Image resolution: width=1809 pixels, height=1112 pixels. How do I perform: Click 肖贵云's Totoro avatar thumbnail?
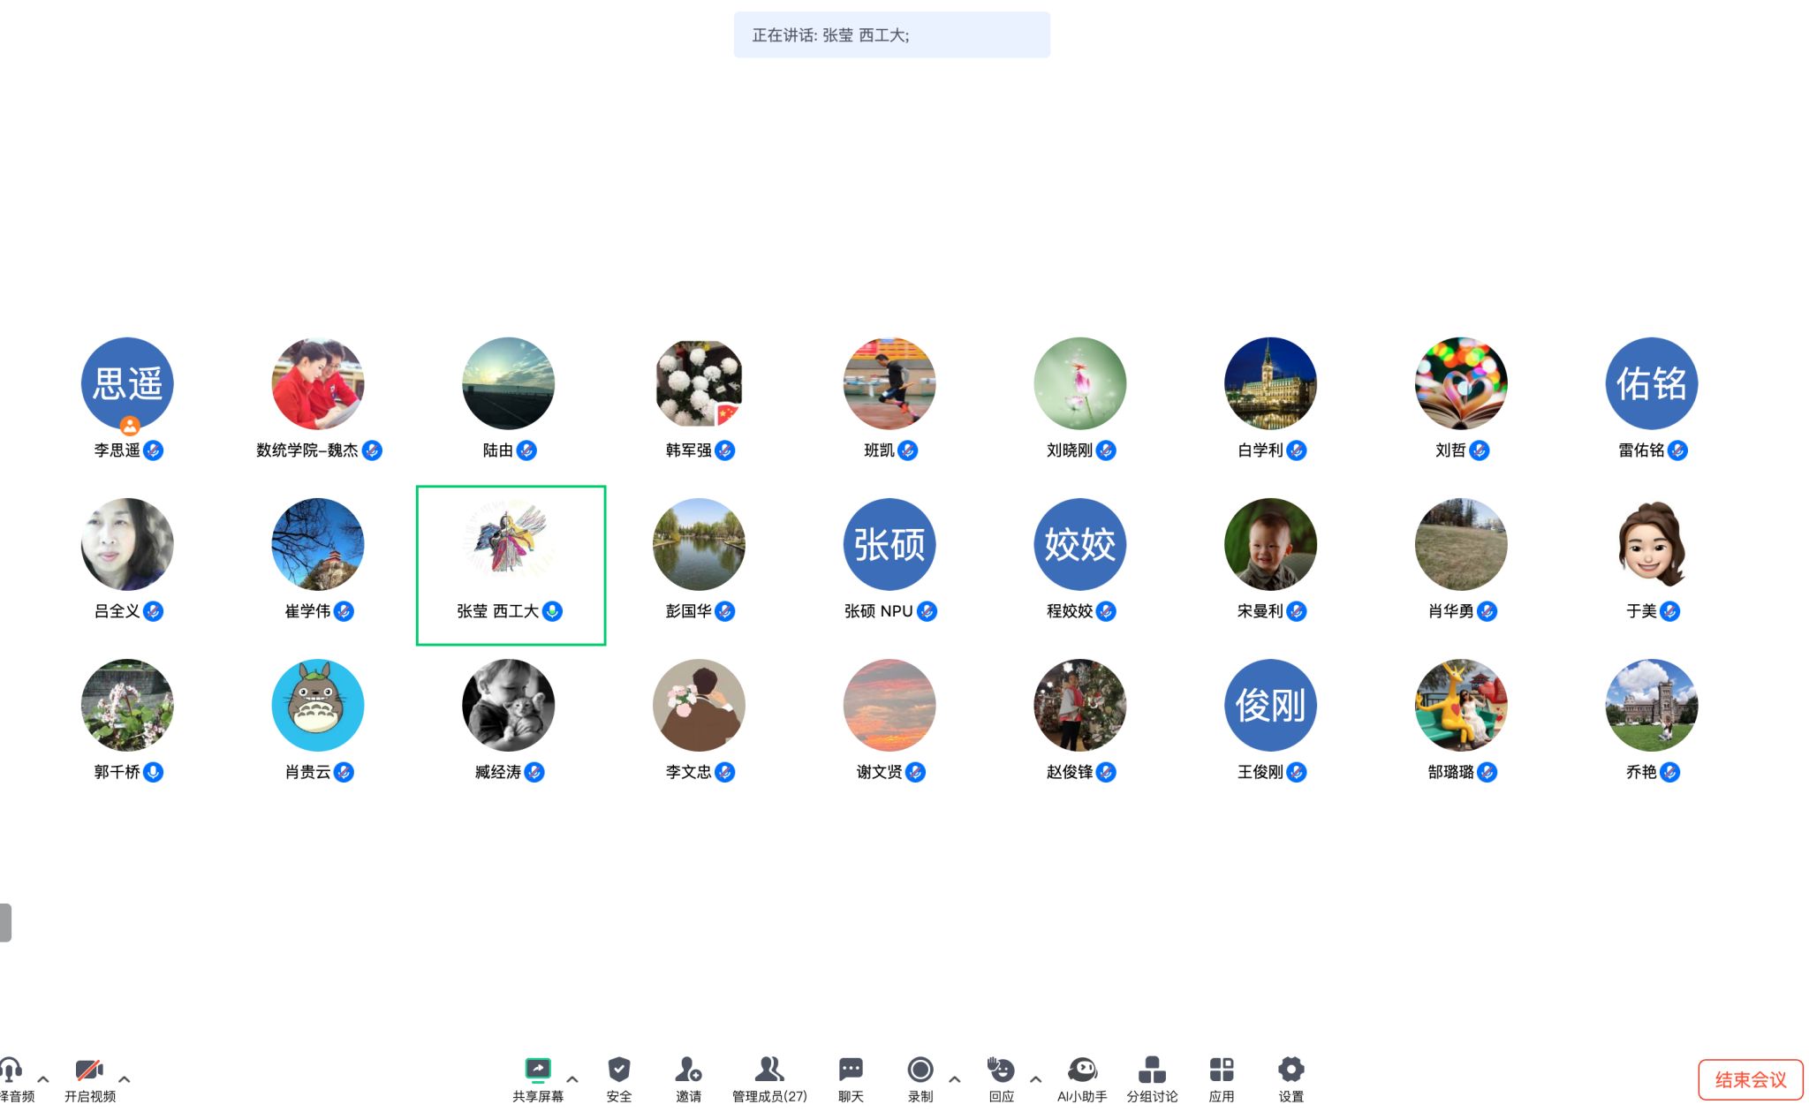[318, 705]
